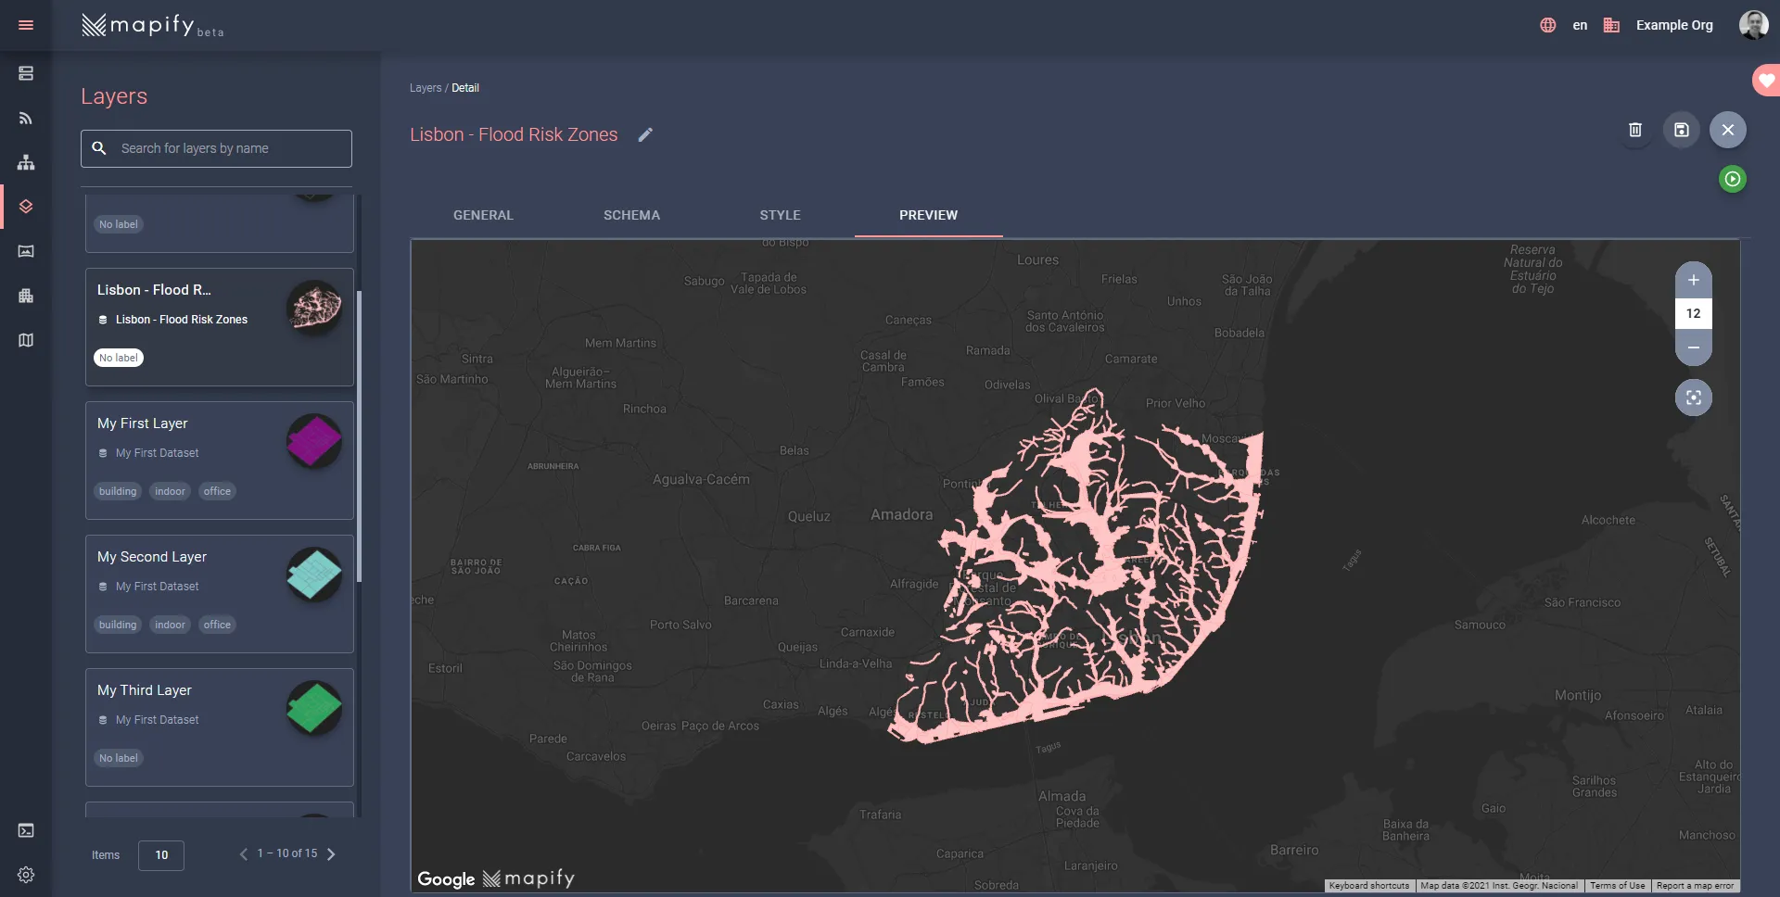This screenshot has height=897, width=1780.
Task: Open the items per page box
Action: [161, 855]
